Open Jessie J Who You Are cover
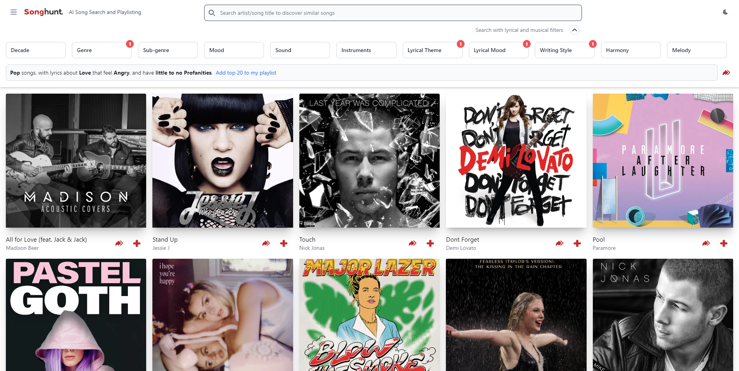 [223, 160]
